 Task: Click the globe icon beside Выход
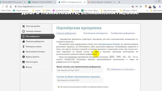click(x=24, y=67)
